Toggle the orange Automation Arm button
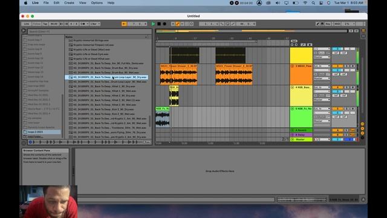The height and width of the screenshot is (218, 387). pyautogui.click(x=177, y=24)
